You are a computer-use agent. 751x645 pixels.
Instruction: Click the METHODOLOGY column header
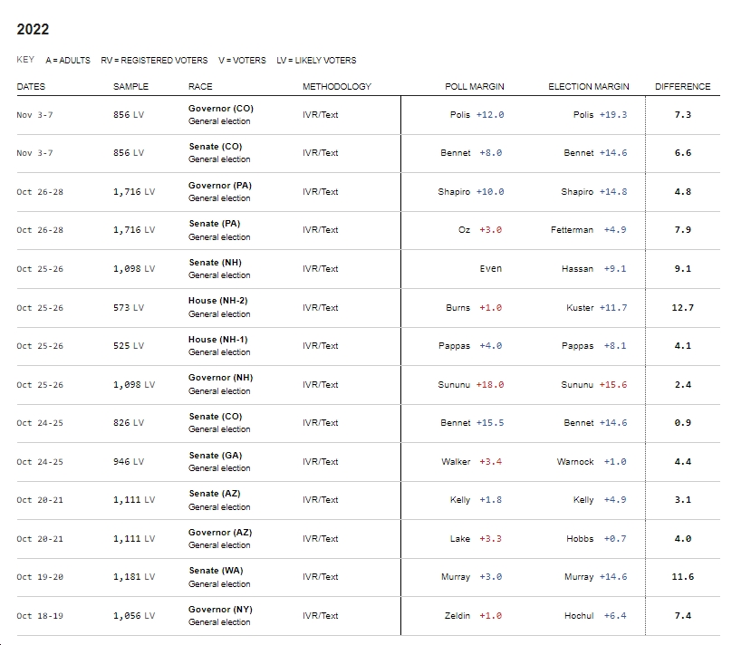(337, 87)
